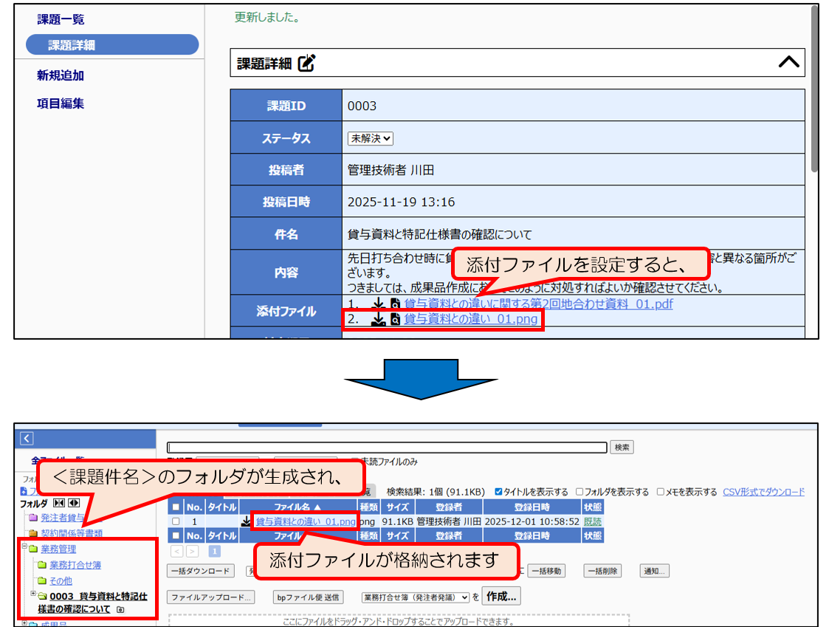The width and height of the screenshot is (829, 627).
Task: Enable the メモを表示する checkbox
Action: point(661,492)
